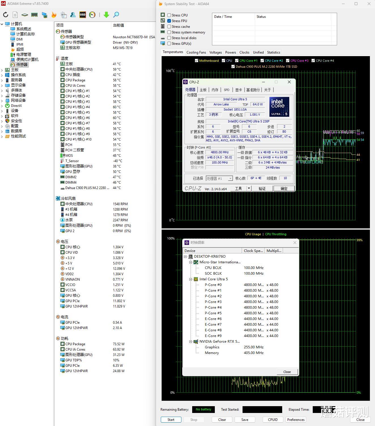
Task: Click the Clear button
Action: click(222, 420)
